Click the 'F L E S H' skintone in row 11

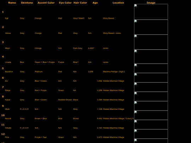point(24,128)
